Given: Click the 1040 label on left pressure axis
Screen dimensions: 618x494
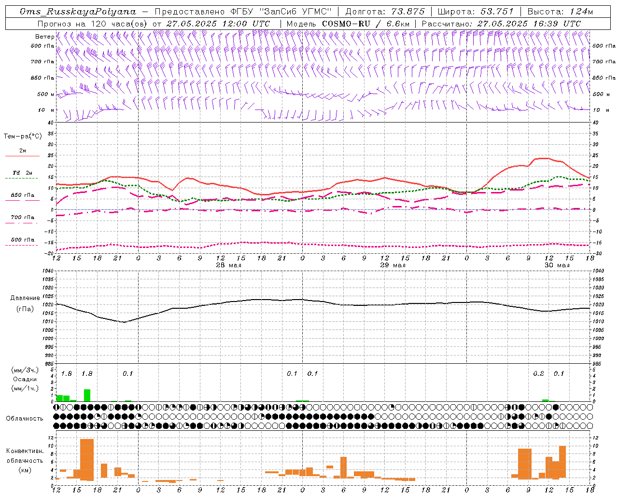Looking at the screenshot, I should pos(47,271).
